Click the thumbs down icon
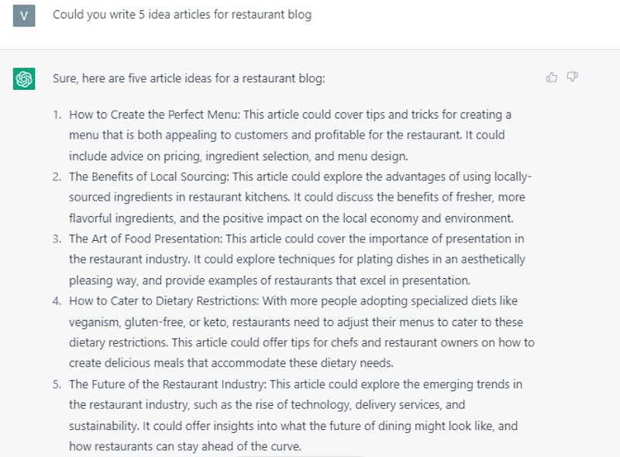The height and width of the screenshot is (457, 620). click(573, 77)
